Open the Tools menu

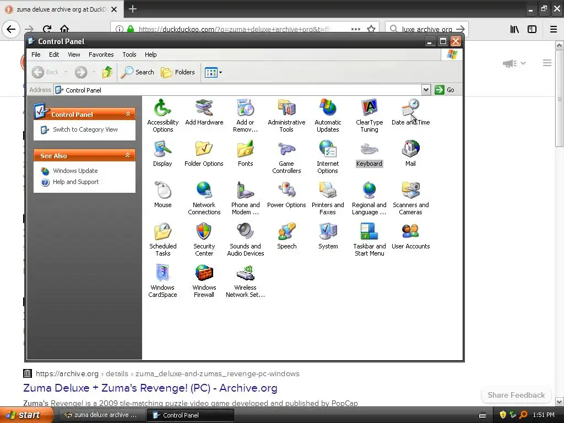129,55
